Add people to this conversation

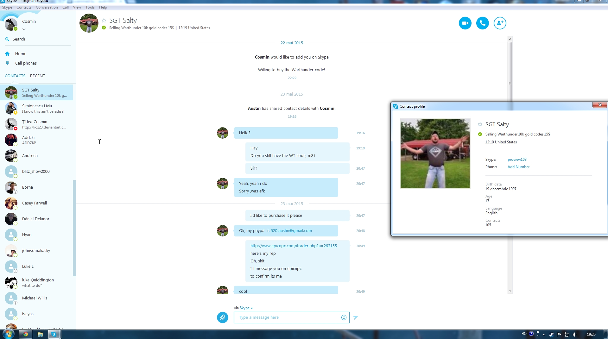coord(500,23)
